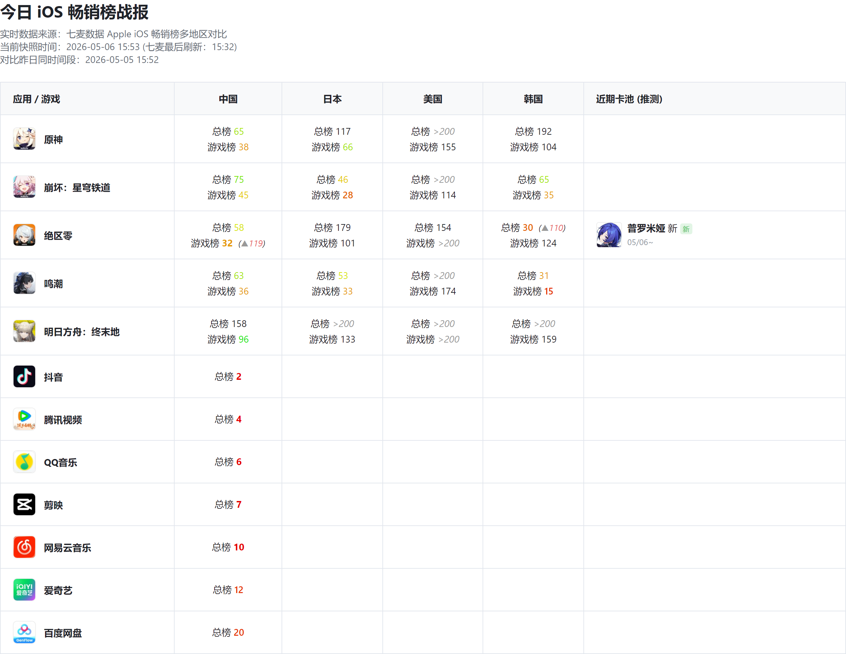Click 绝区零's US 总榜 154 rank
The height and width of the screenshot is (654, 846).
(x=433, y=227)
